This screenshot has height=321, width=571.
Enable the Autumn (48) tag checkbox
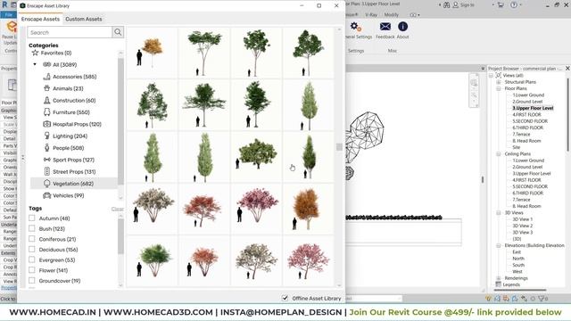pos(32,218)
